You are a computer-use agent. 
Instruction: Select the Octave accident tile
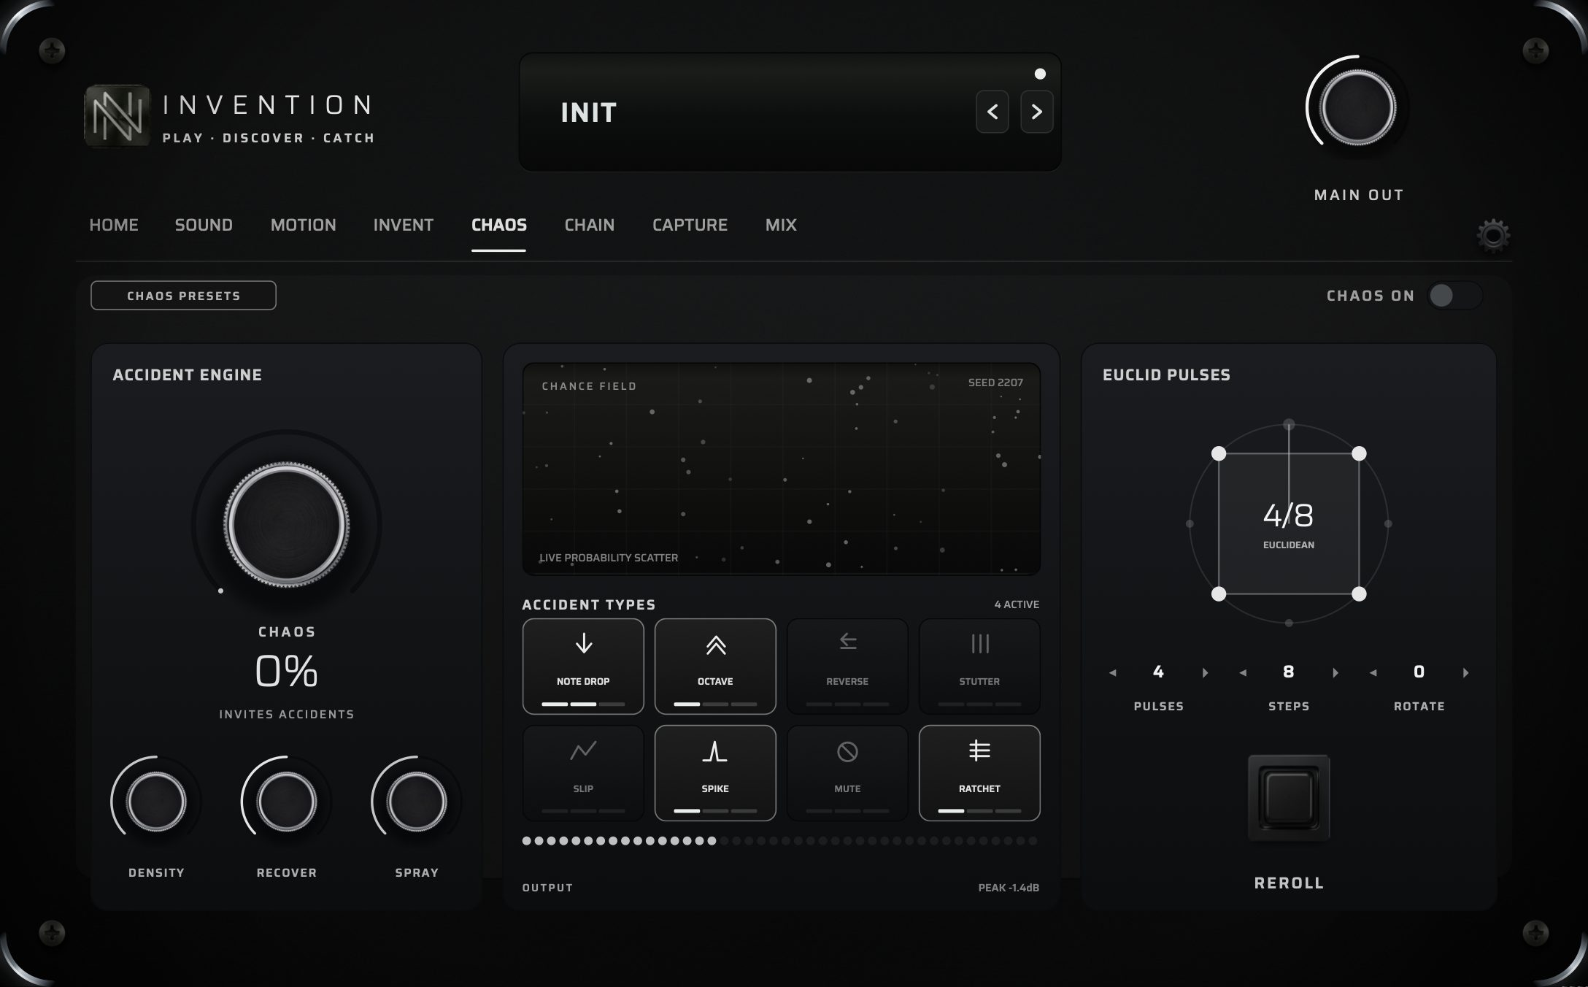coord(715,666)
